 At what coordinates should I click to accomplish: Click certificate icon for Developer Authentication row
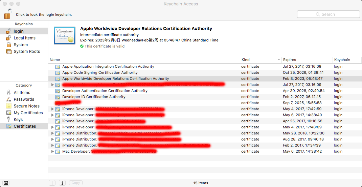click(58, 91)
